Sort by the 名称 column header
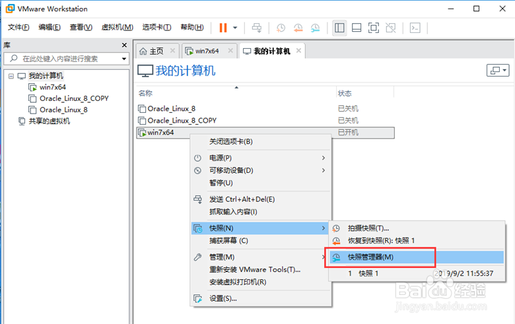Viewport: 515px width, 324px height. click(x=145, y=93)
